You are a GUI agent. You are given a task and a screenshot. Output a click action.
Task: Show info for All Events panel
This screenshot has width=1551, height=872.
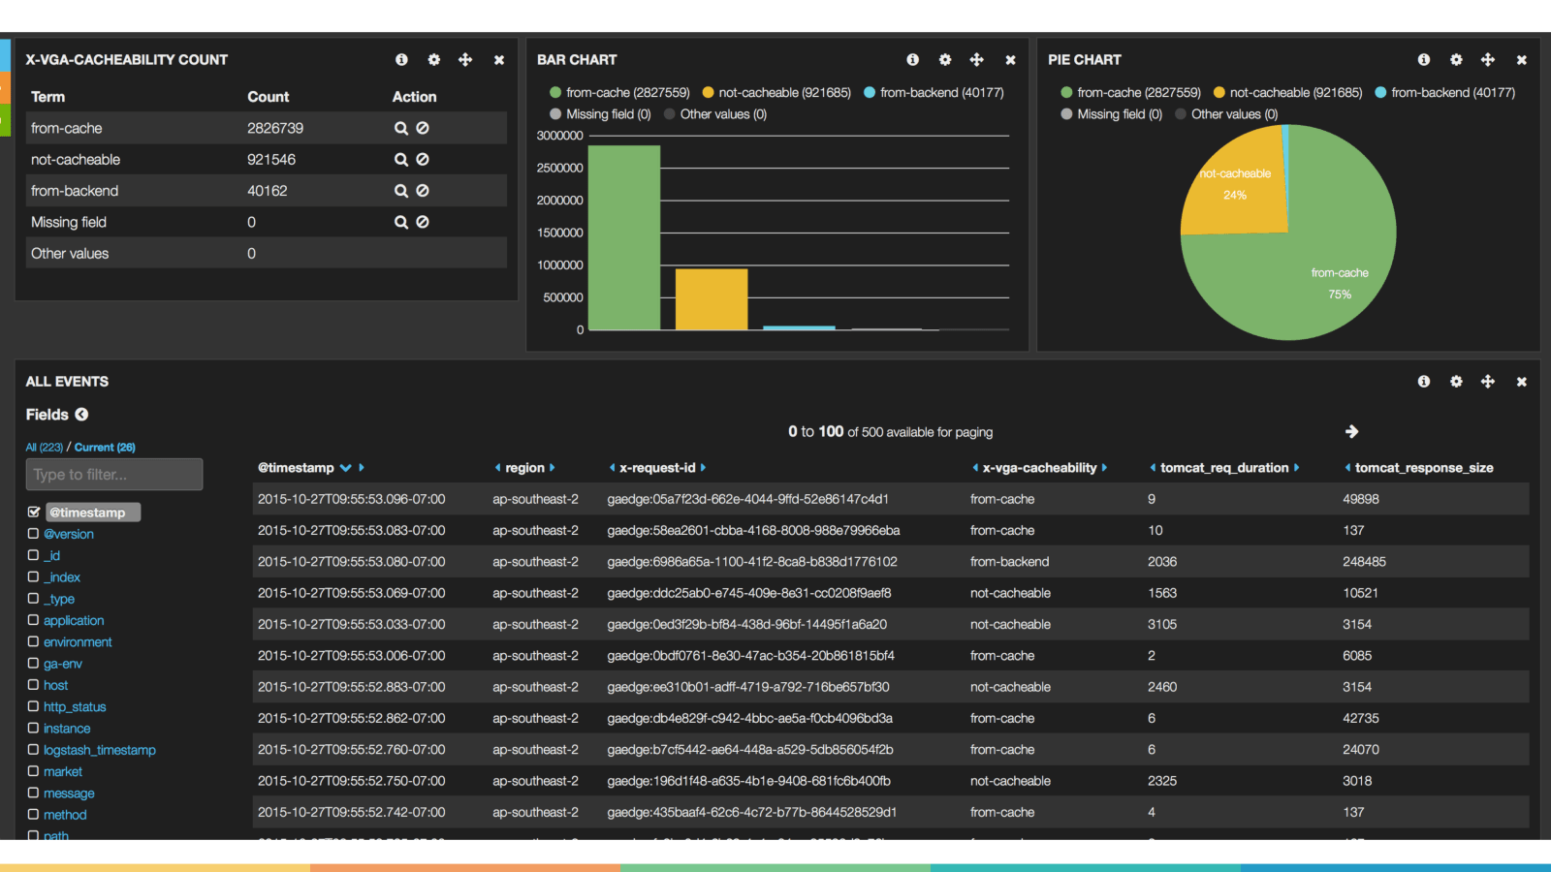click(x=1424, y=382)
